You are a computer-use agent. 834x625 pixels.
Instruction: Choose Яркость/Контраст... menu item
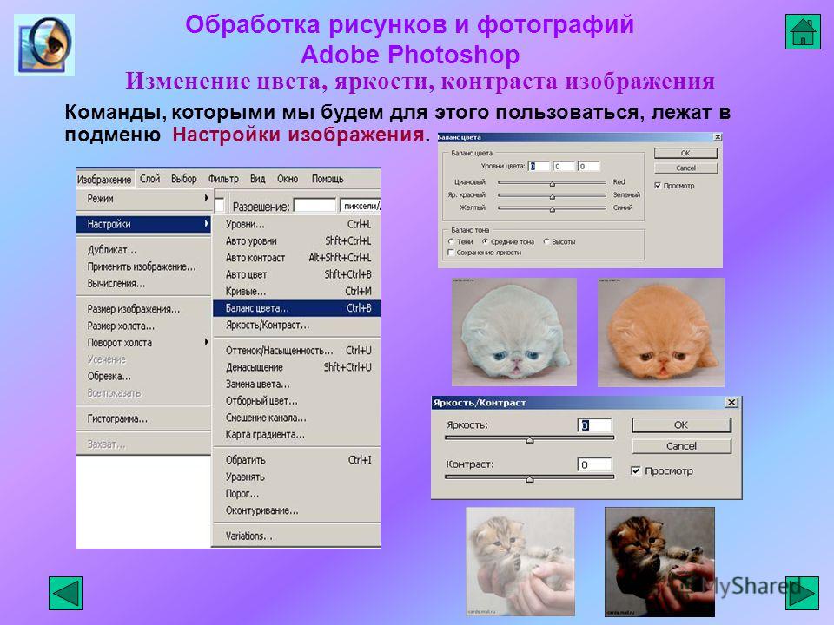297,325
